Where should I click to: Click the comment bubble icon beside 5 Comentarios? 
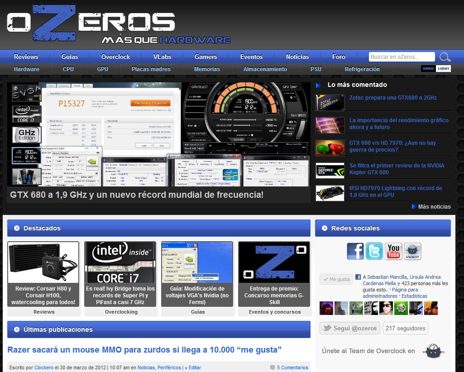pos(272,367)
